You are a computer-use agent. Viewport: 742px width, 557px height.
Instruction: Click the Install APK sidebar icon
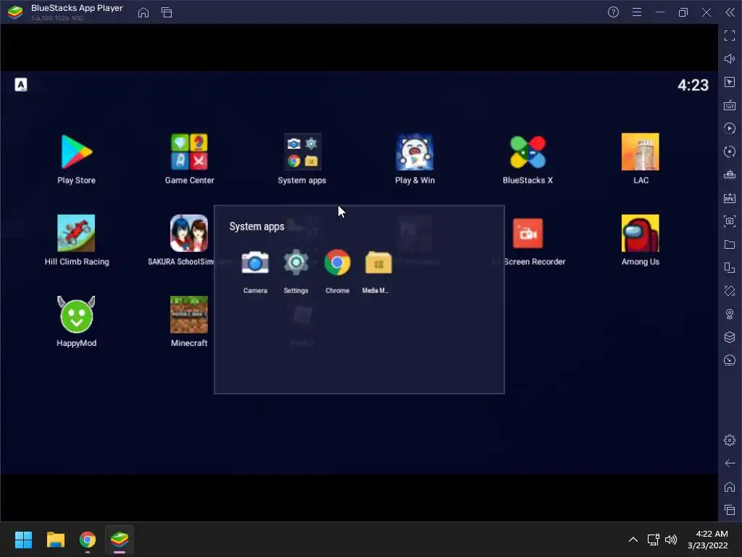click(730, 198)
